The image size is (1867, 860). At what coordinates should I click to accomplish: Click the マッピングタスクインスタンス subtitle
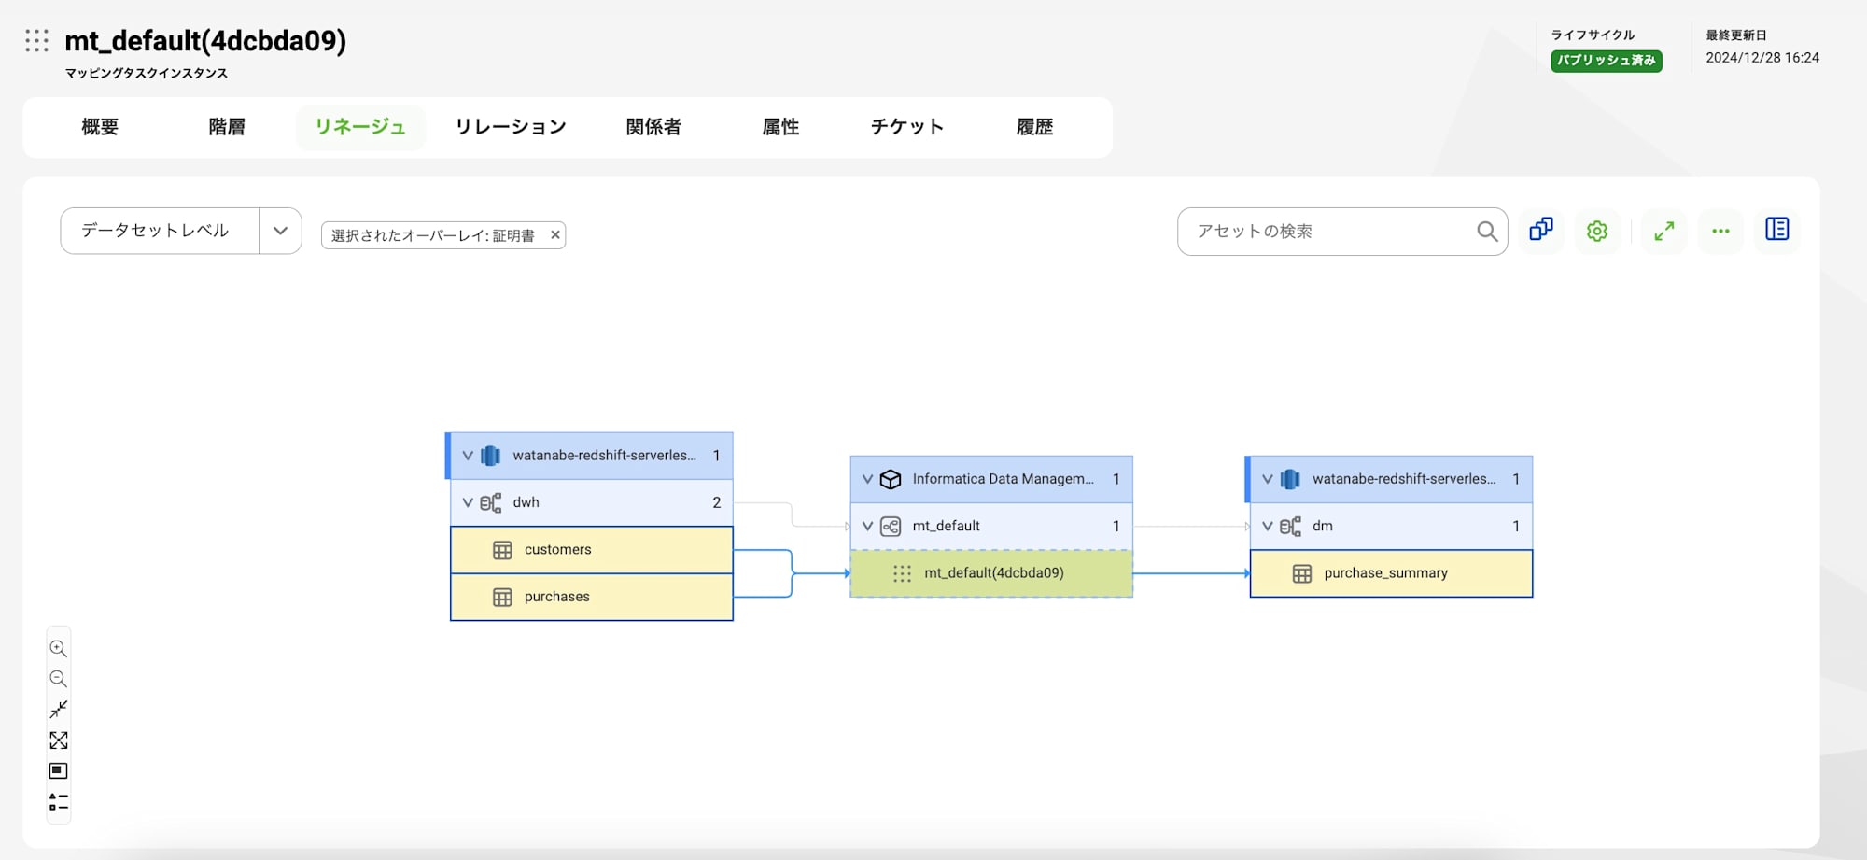point(147,73)
